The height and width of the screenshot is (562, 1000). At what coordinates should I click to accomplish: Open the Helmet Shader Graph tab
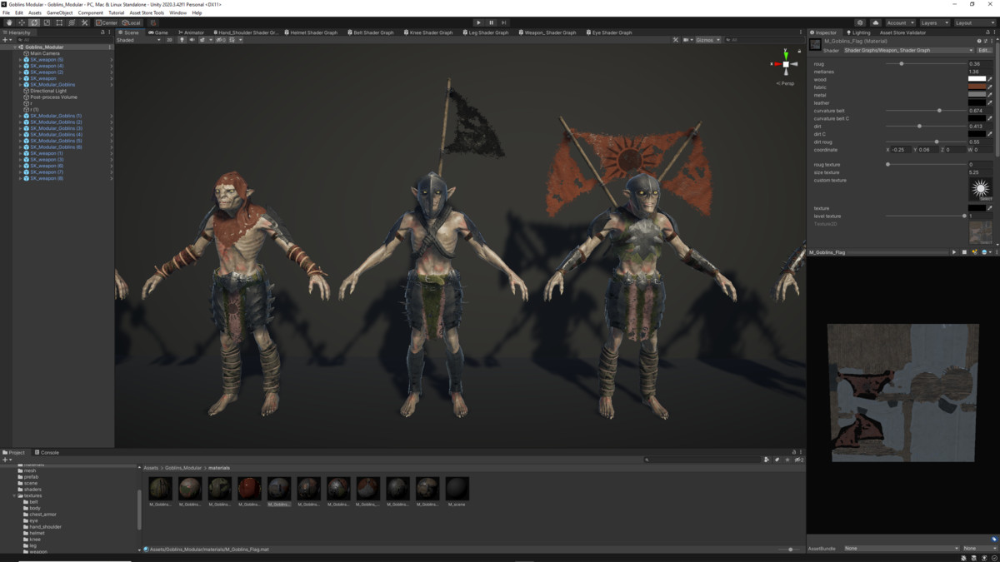coord(311,32)
